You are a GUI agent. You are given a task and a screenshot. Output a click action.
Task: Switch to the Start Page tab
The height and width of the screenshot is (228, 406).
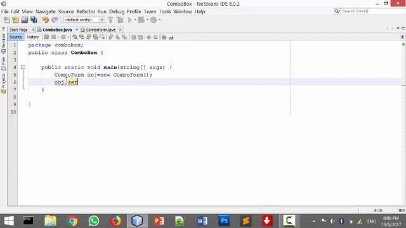(x=18, y=30)
